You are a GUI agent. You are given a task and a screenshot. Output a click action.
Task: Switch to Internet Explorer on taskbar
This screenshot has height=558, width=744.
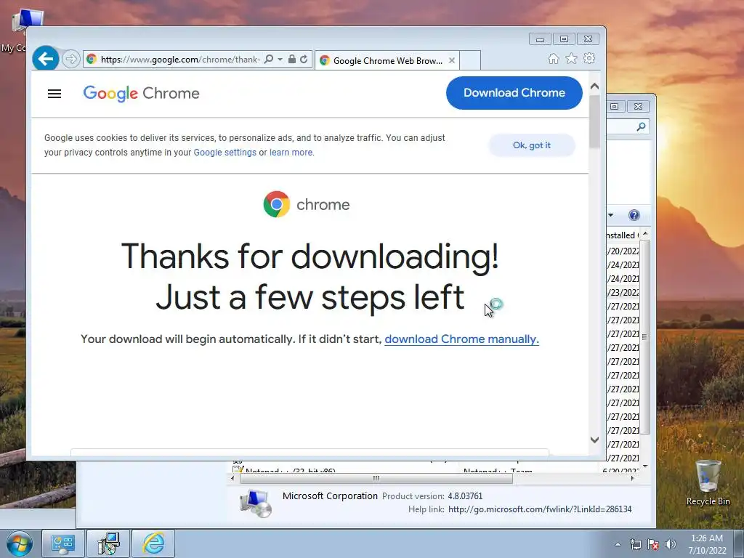click(153, 543)
